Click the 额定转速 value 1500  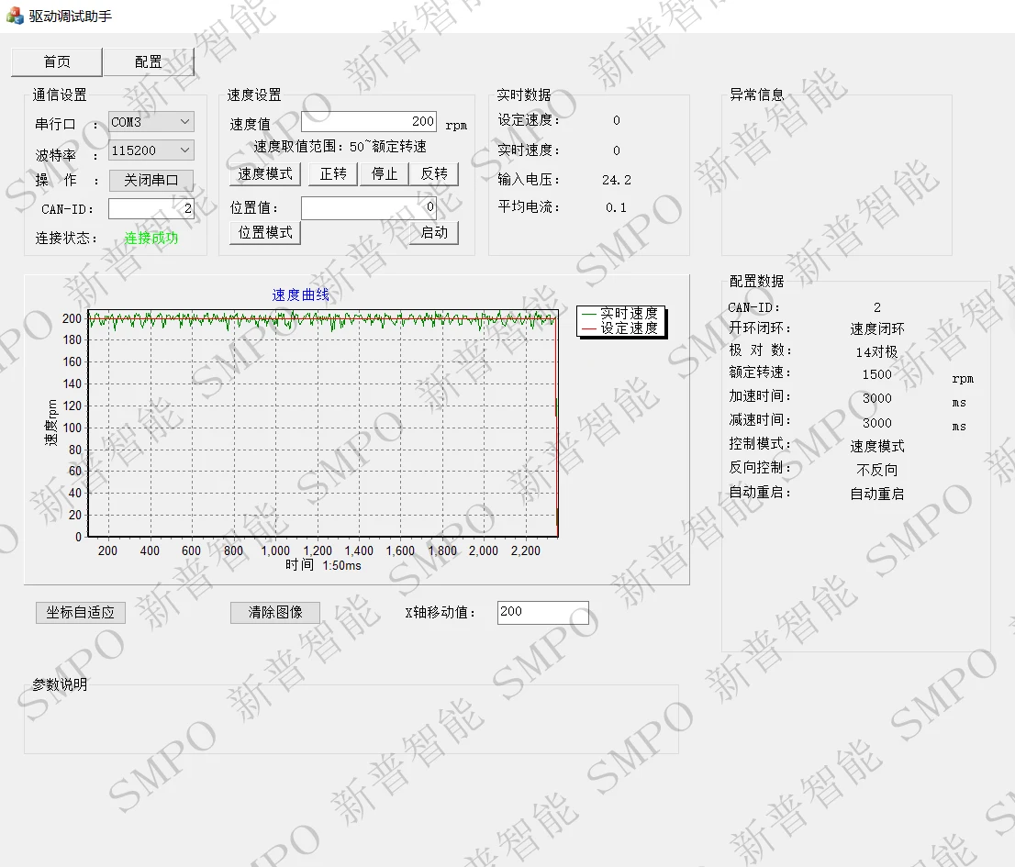click(x=877, y=374)
